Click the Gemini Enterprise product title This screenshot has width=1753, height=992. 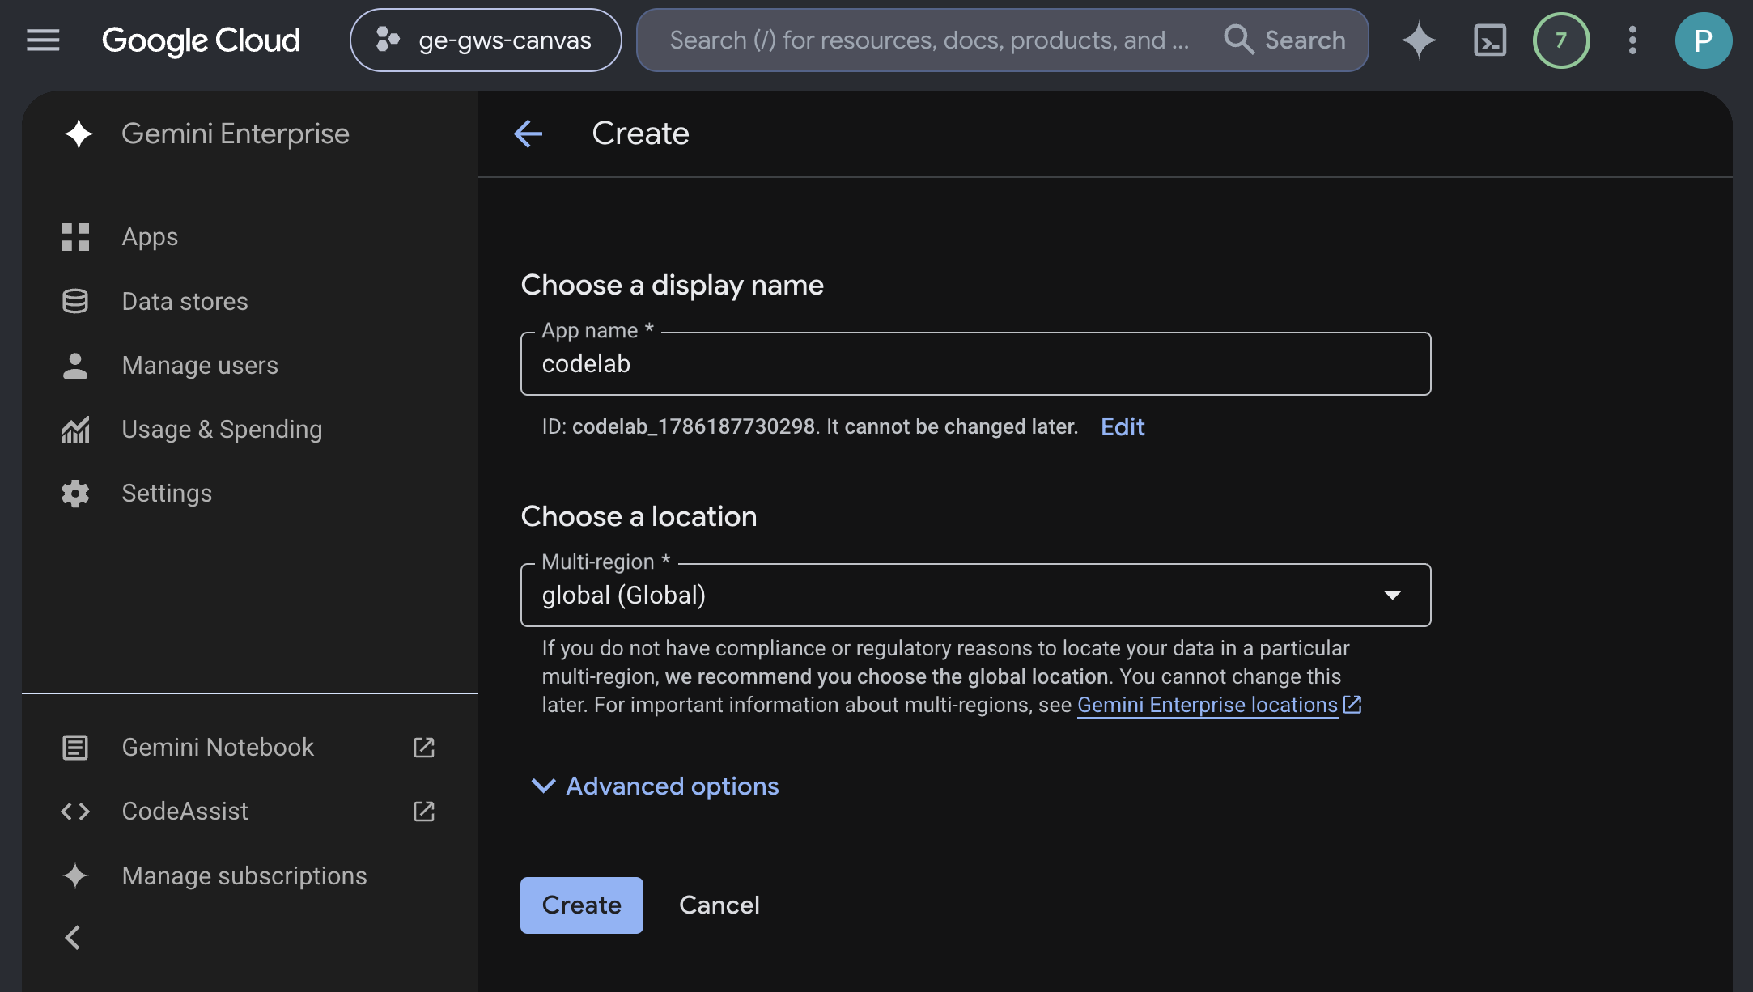236,134
